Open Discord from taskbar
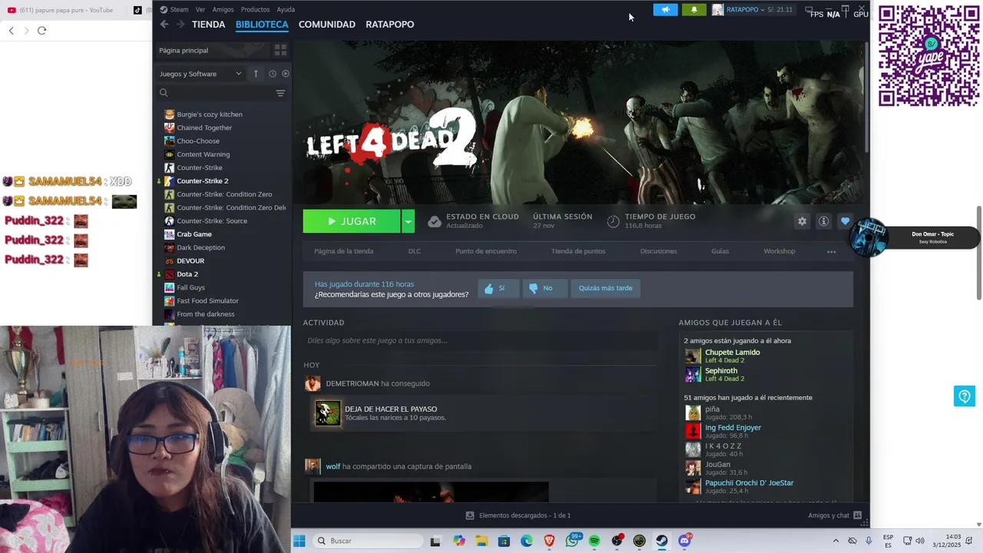983x553 pixels. (684, 541)
